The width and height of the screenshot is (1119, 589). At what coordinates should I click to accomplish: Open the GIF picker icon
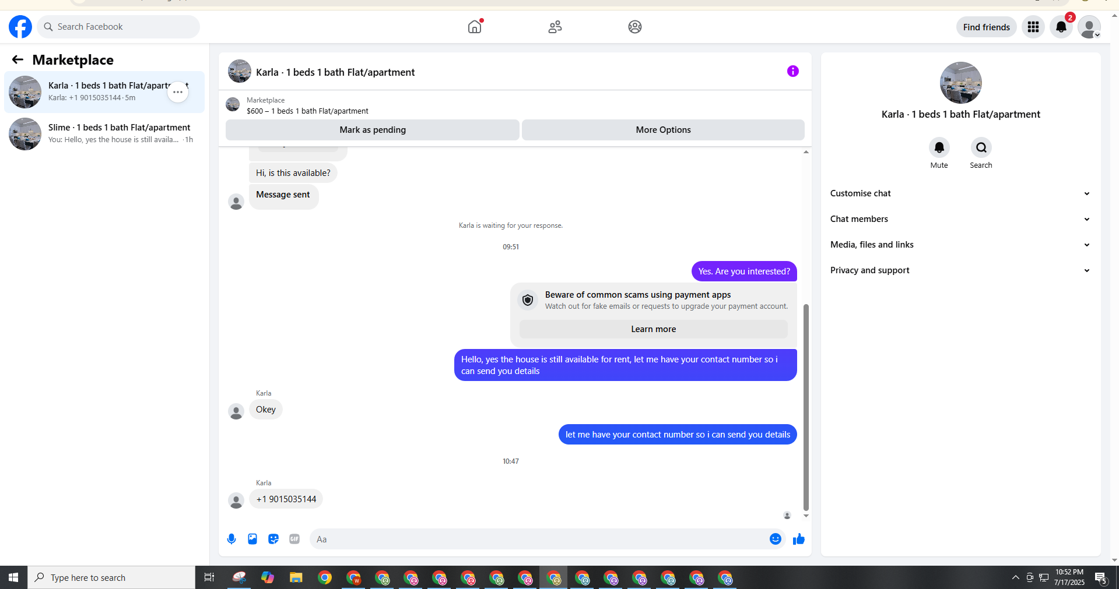[294, 539]
